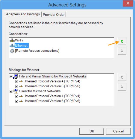The width and height of the screenshot is (135, 139).
Task: Click the Cancel button
Action: coord(118,131)
